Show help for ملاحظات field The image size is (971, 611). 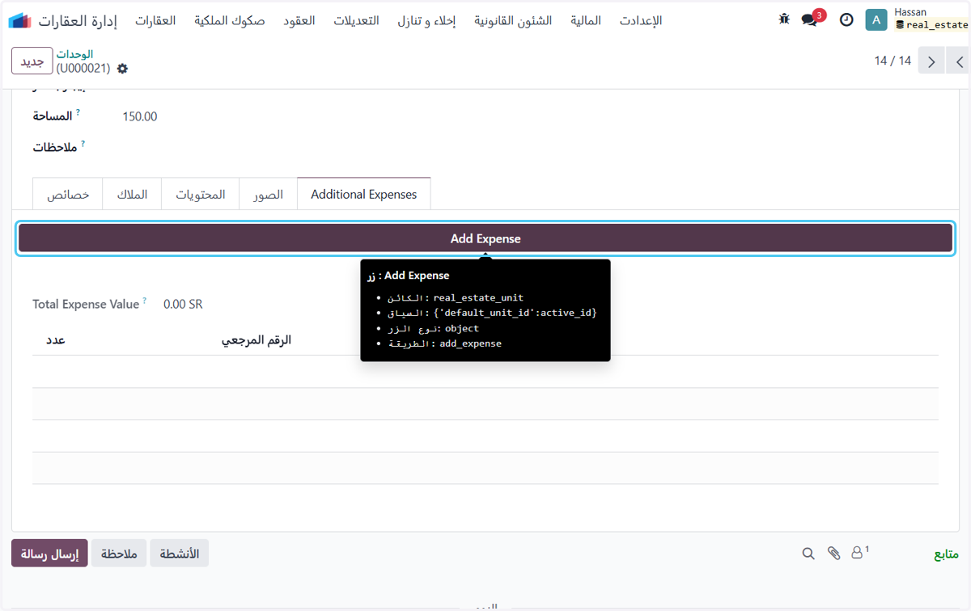coord(83,144)
